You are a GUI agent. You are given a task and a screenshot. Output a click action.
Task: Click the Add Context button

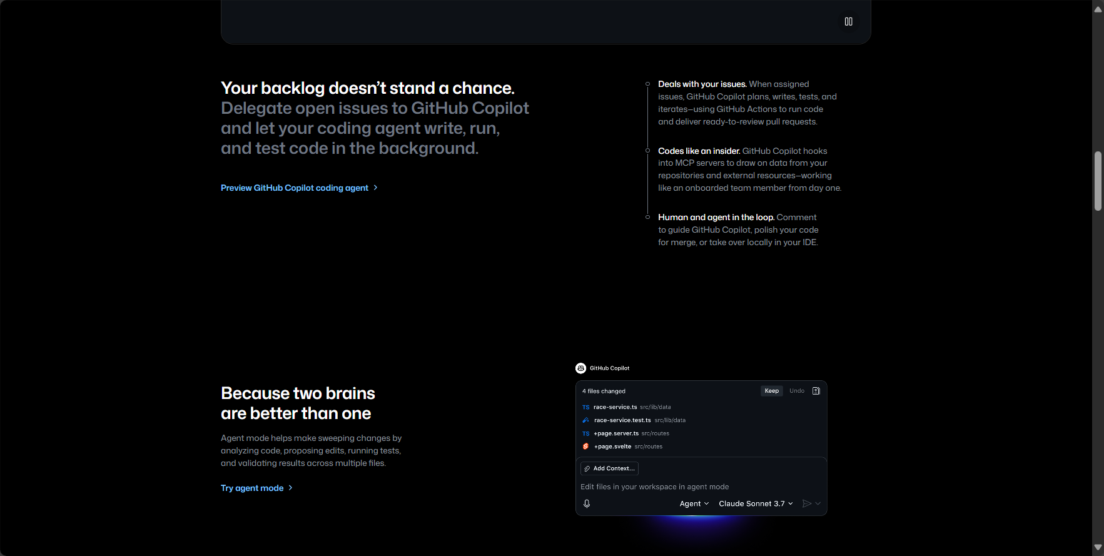point(609,468)
